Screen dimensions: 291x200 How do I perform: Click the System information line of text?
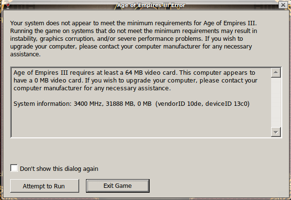point(131,104)
